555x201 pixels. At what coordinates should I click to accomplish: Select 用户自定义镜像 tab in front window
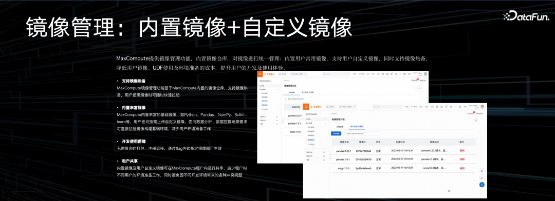[357, 127]
